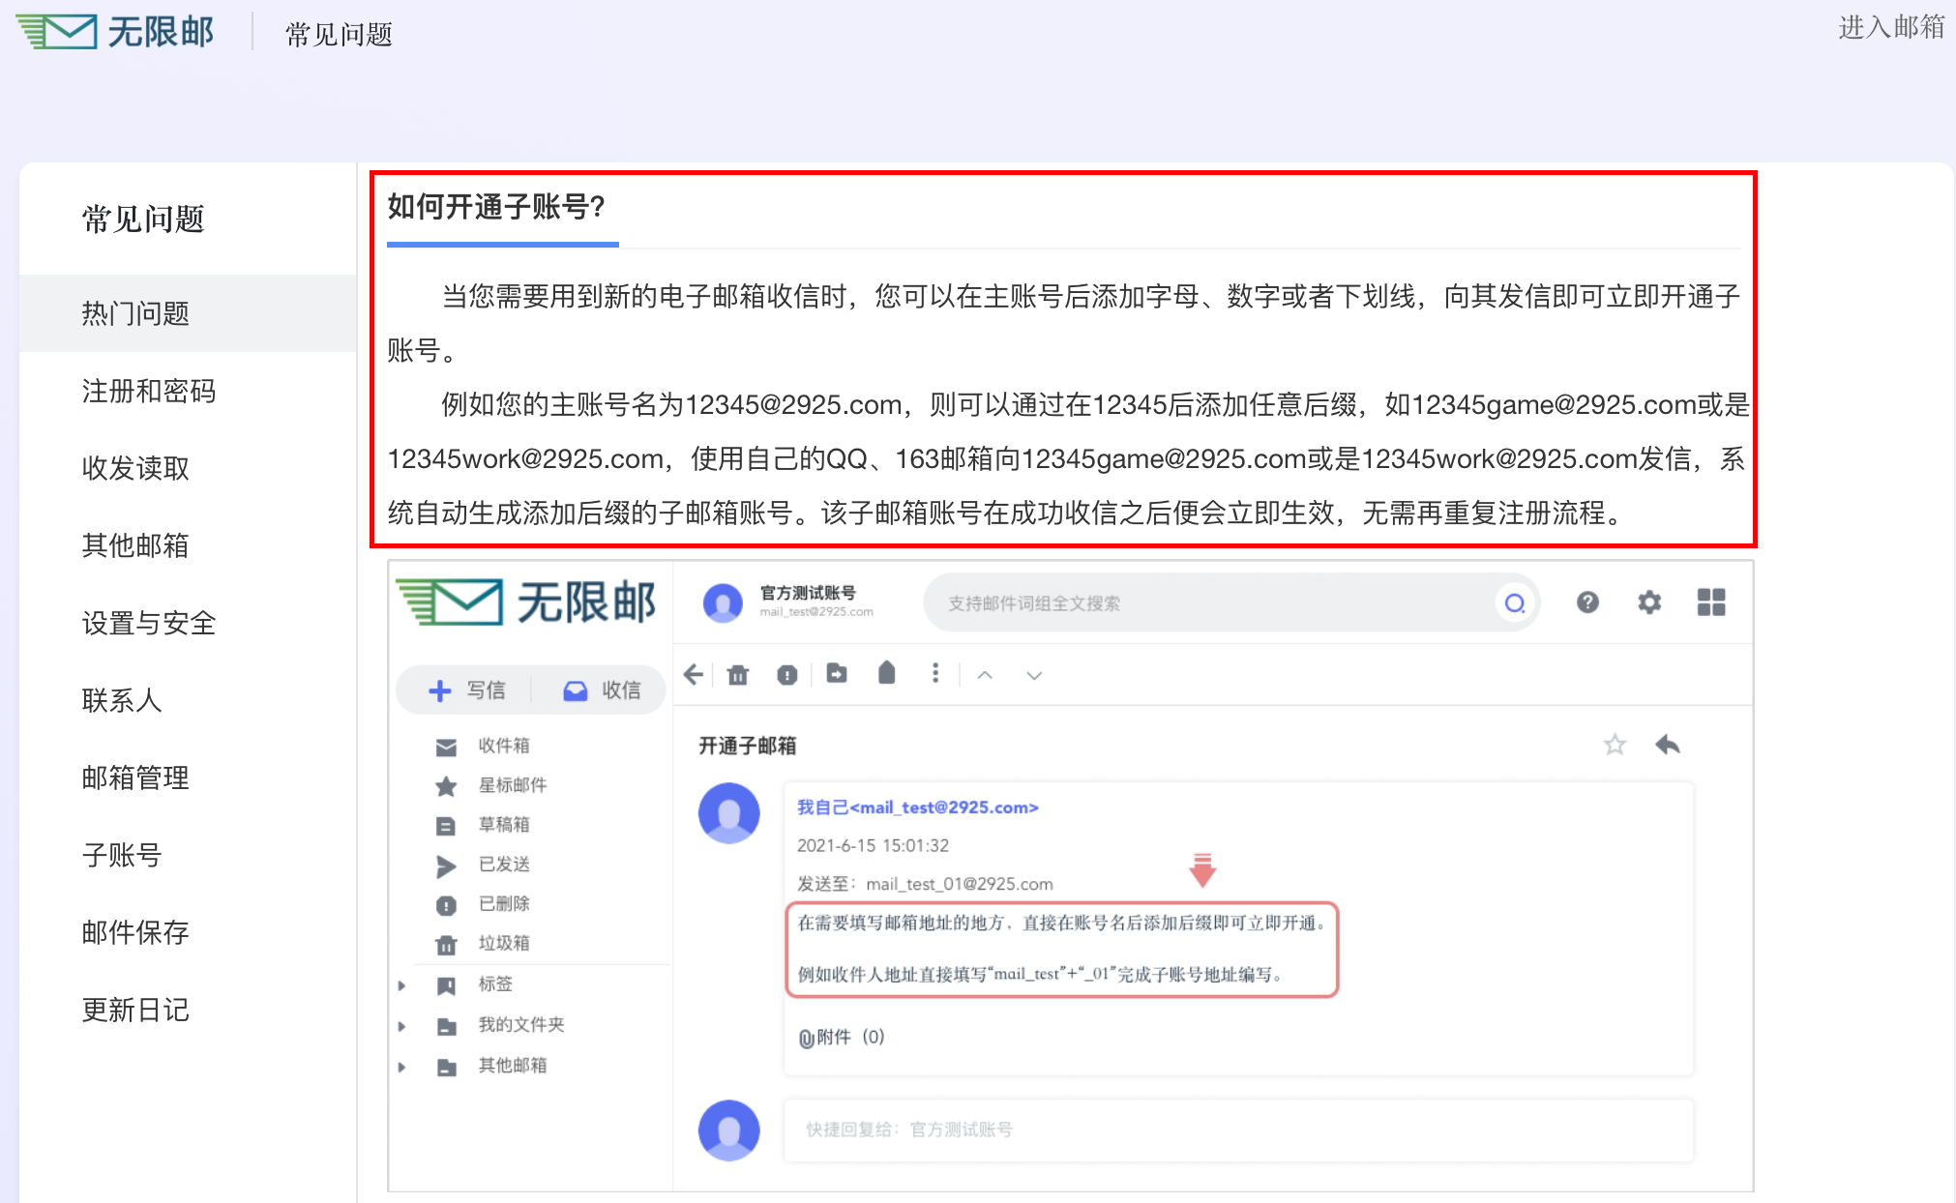This screenshot has width=1956, height=1203.
Task: Click the 进入邮箱 link
Action: (x=1890, y=27)
